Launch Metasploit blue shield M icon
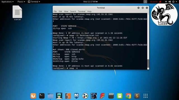Image resolution: width=179 pixels, height=100 pixels. pyautogui.click(x=76, y=96)
